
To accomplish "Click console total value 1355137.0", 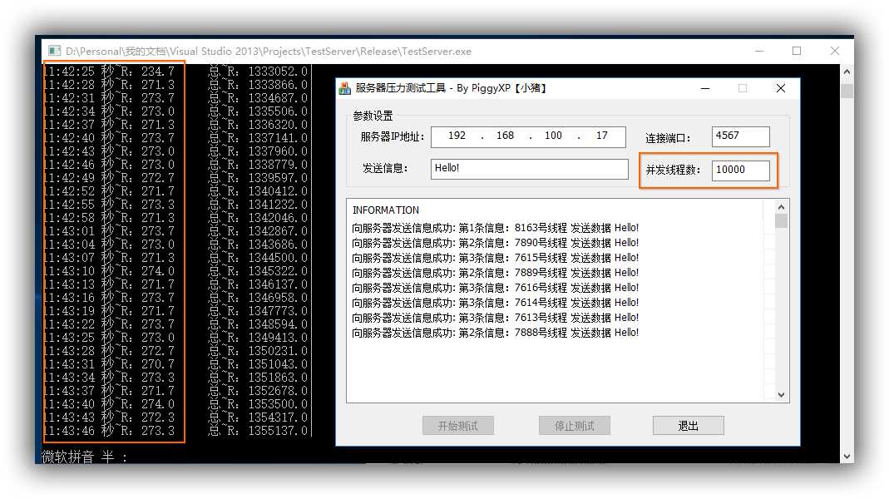I will coord(278,431).
